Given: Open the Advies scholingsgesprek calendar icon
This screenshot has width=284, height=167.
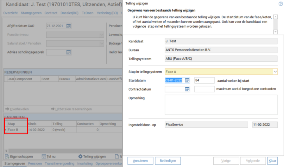Looking at the screenshot, I should (x=68, y=52).
